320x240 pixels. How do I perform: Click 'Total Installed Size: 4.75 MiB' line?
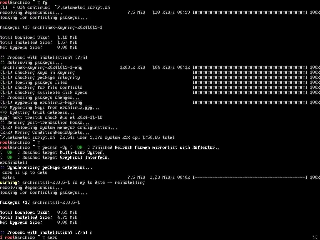pyautogui.click(x=39, y=217)
